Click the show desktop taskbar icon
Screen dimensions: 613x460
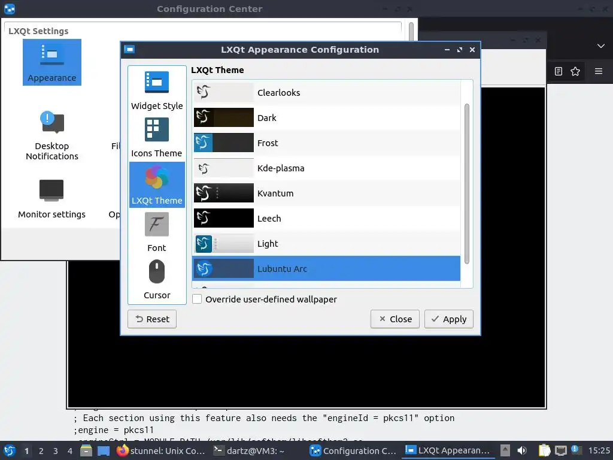[x=104, y=450]
